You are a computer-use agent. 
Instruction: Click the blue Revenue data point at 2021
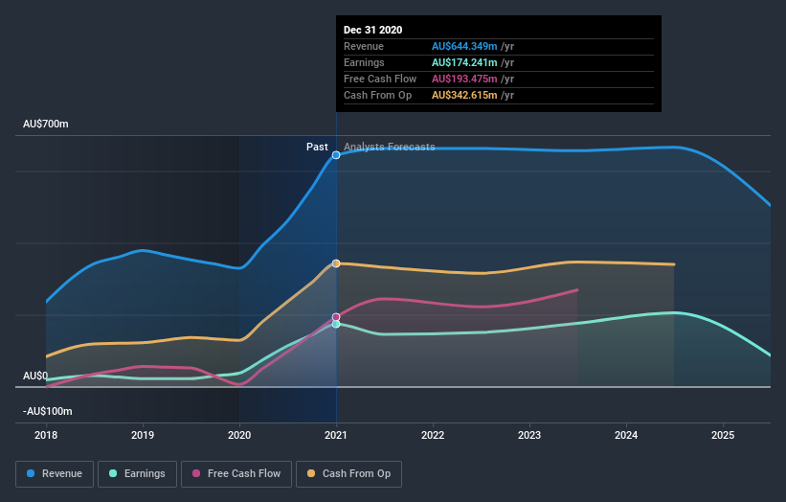336,155
